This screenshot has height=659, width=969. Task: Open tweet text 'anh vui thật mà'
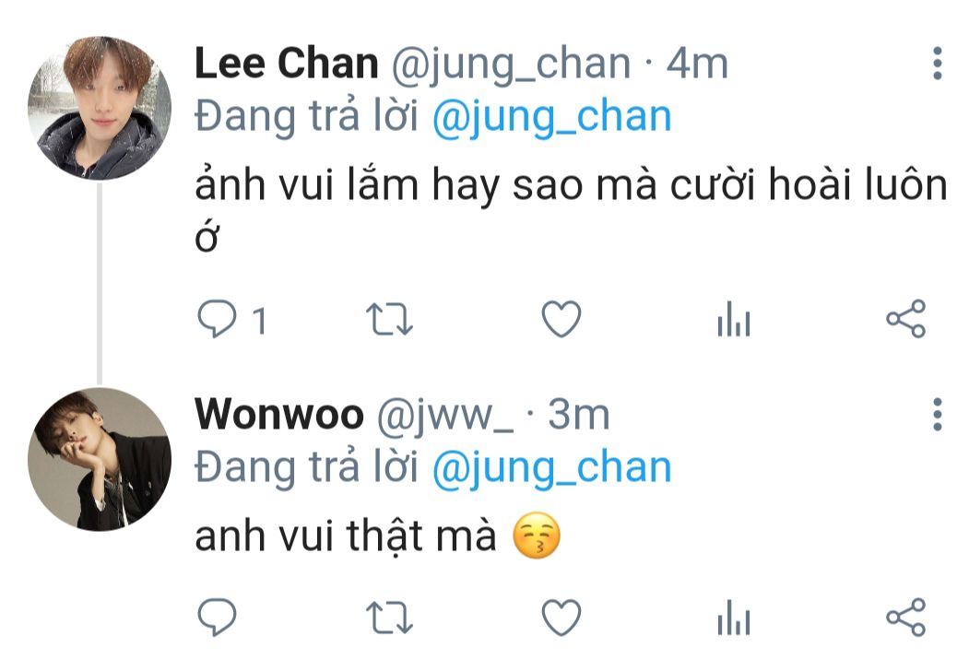tap(346, 535)
